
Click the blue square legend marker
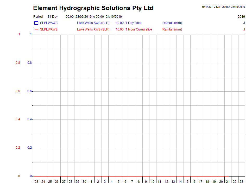pos(36,23)
